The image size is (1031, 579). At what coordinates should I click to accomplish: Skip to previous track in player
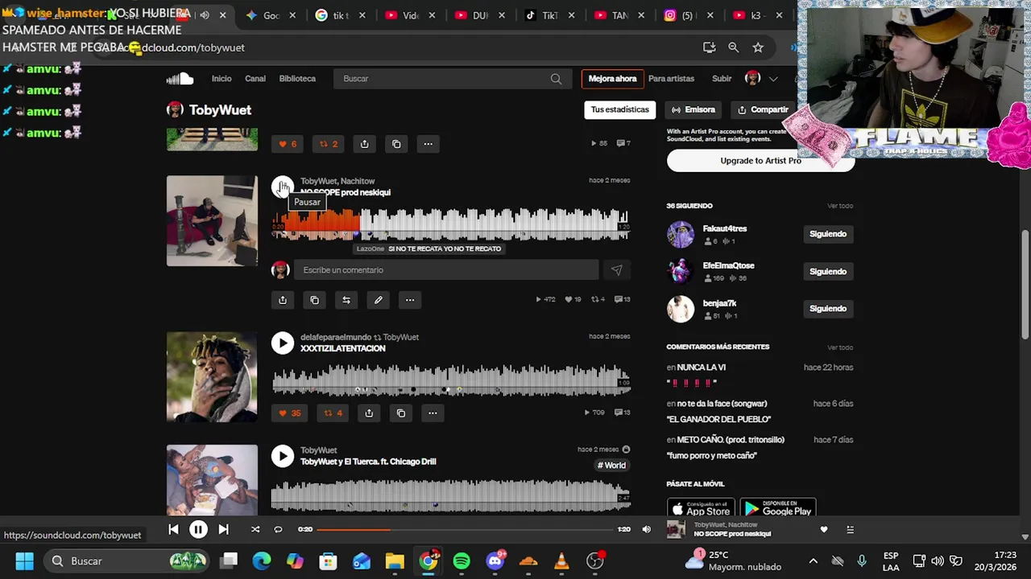tap(173, 529)
